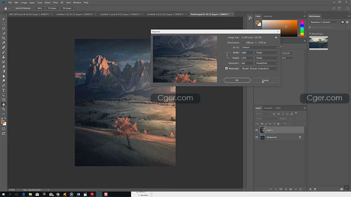The image size is (351, 197).
Task: Select the Dodge tool
Action: click(x=4, y=81)
